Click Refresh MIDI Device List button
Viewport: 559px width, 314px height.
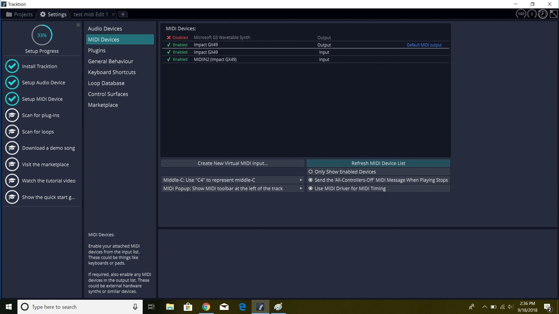[x=378, y=163]
